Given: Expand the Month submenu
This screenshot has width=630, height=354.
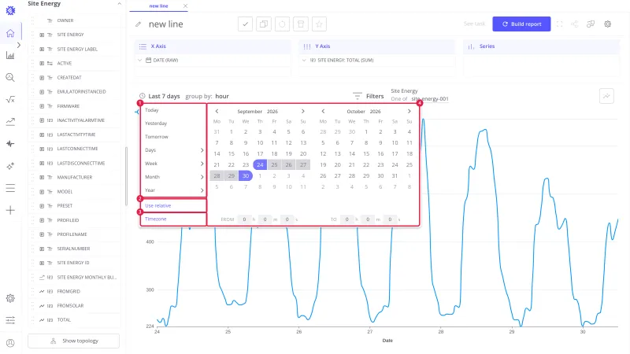Looking at the screenshot, I should point(202,177).
